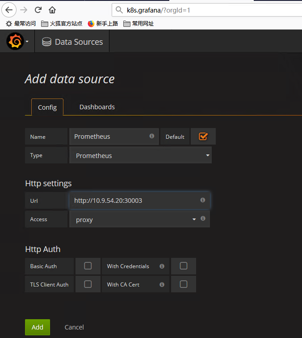The height and width of the screenshot is (338, 302).
Task: Enable the Basic Auth checkbox
Action: [x=88, y=266]
